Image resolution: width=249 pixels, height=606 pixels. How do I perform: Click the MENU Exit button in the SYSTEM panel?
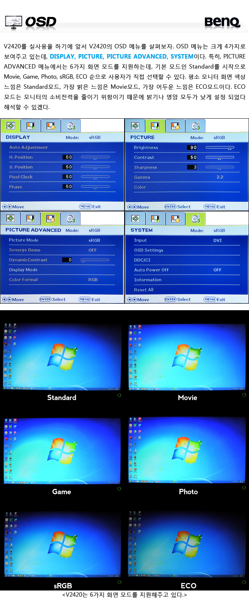coord(214,299)
